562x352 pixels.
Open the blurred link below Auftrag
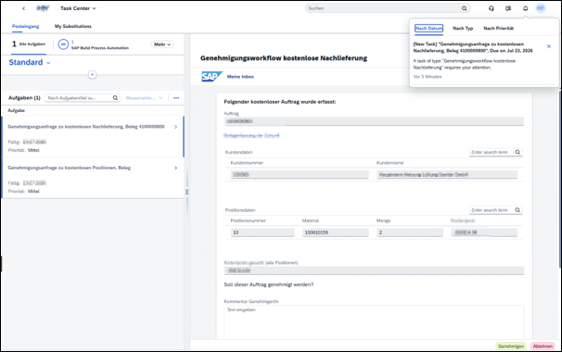point(251,135)
